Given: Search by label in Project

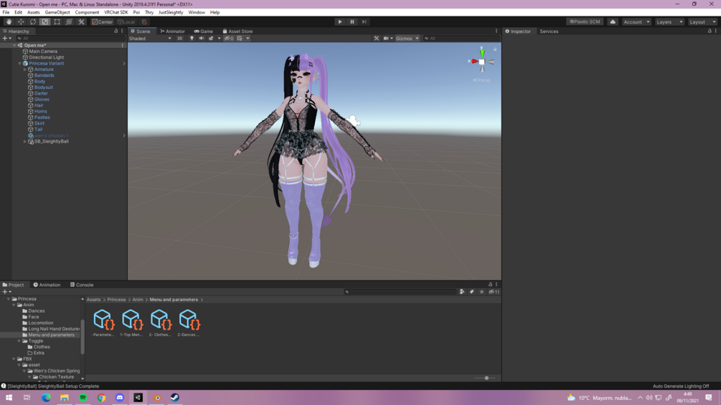Looking at the screenshot, I should point(472,292).
